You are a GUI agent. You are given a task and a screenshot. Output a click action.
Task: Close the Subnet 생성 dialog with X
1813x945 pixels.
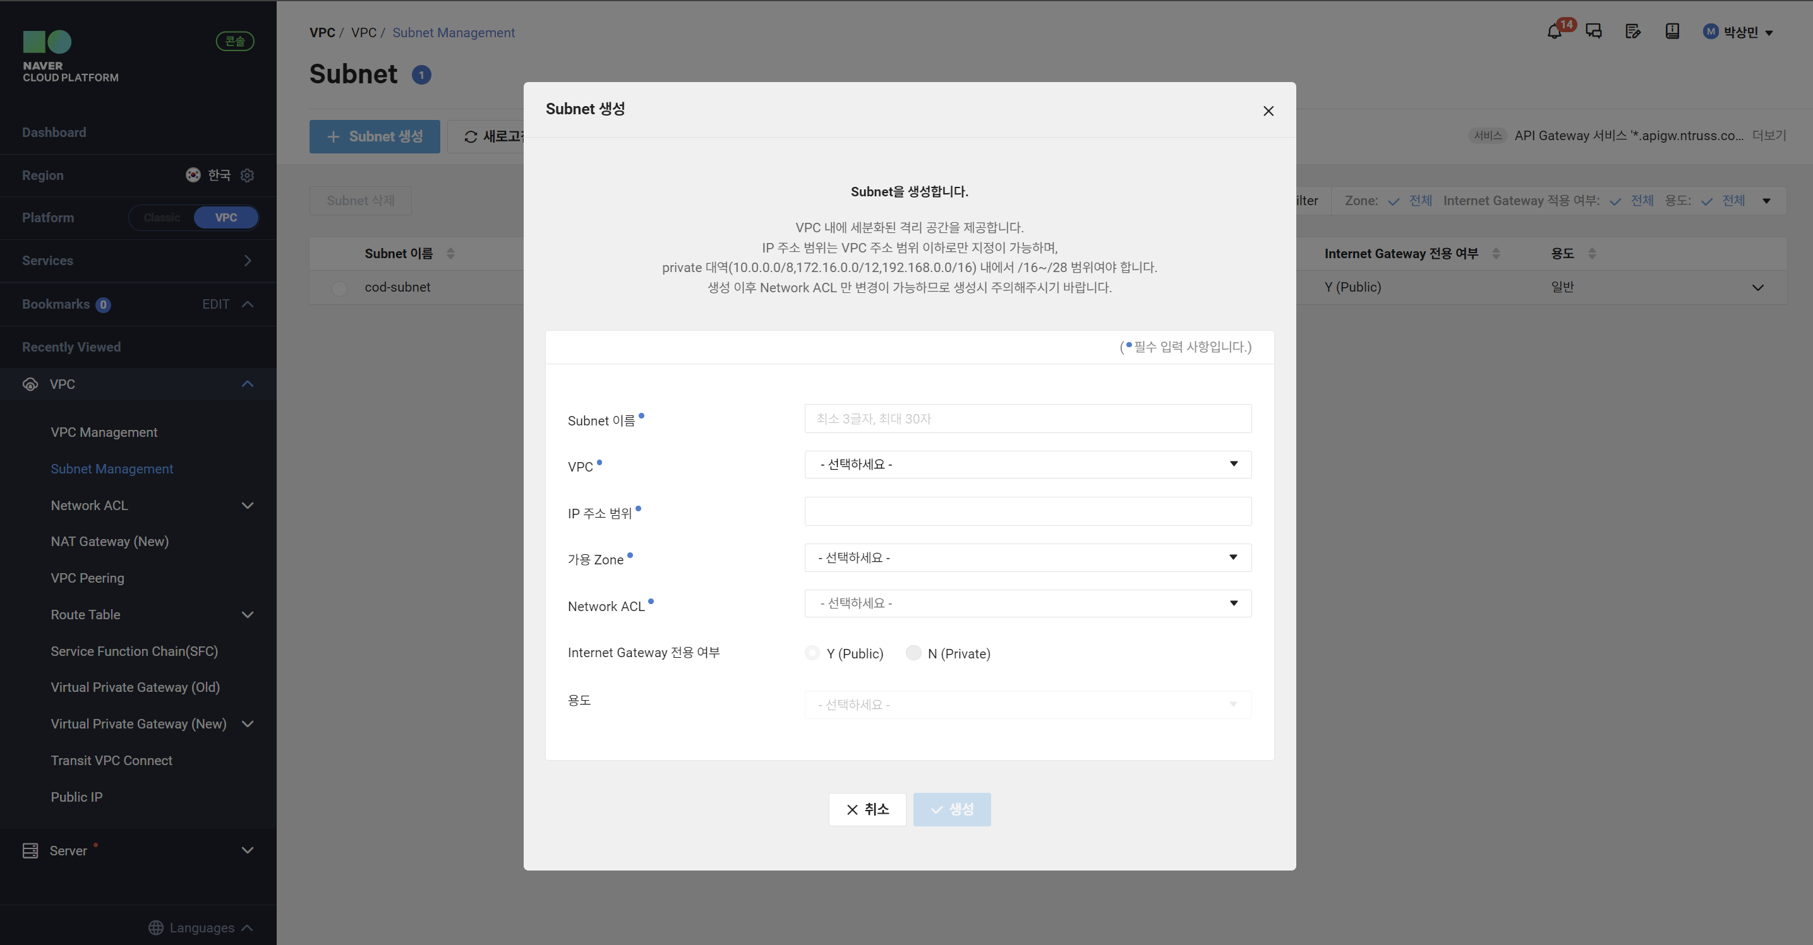point(1268,111)
